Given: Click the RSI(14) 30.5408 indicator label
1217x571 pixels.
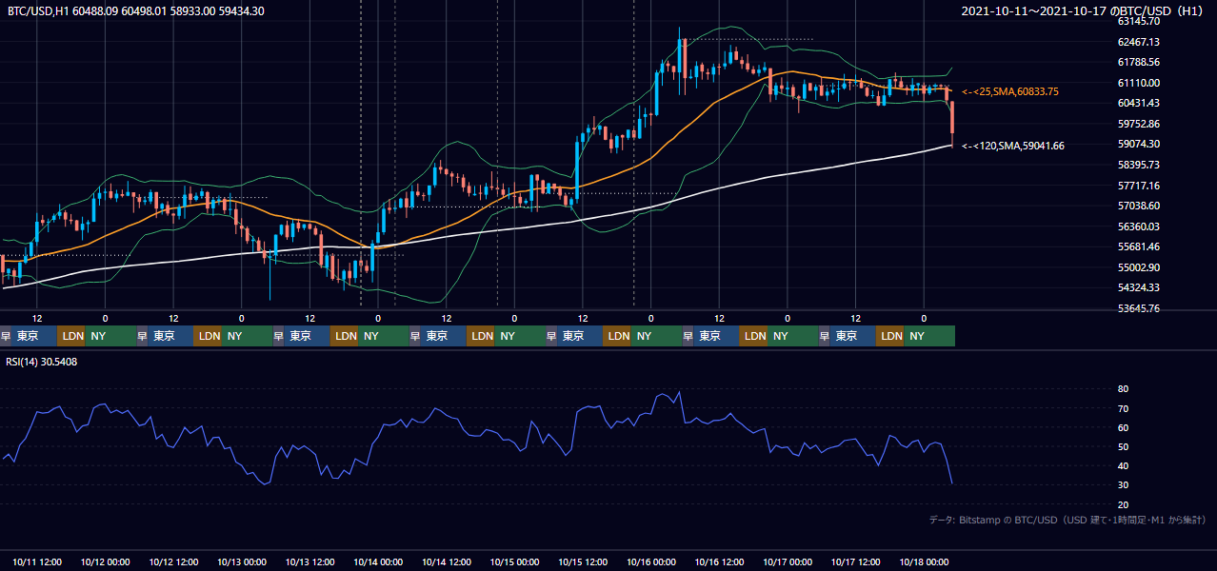Looking at the screenshot, I should click(x=42, y=362).
